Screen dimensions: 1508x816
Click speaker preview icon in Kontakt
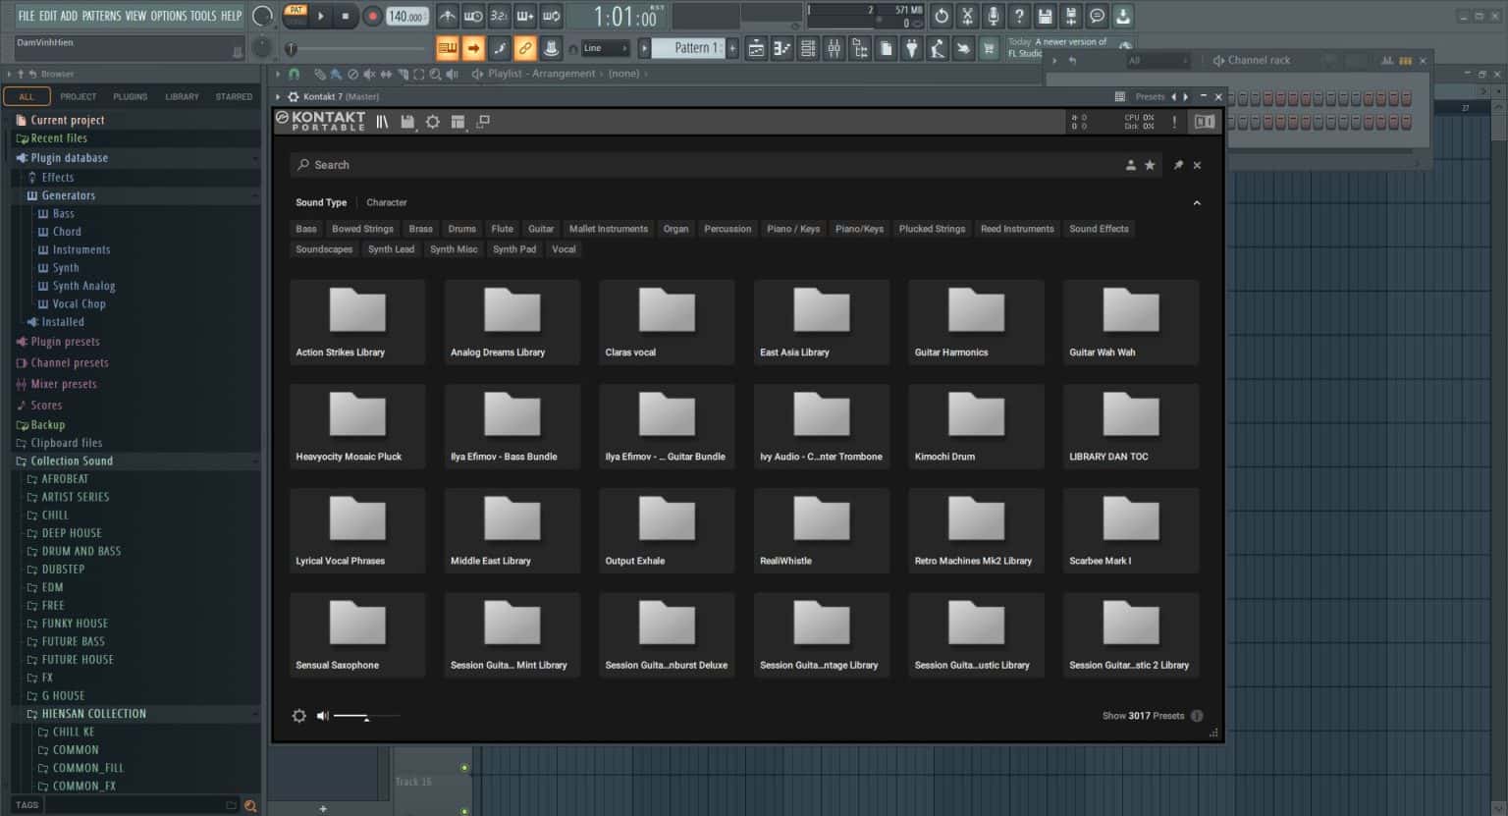(x=322, y=716)
